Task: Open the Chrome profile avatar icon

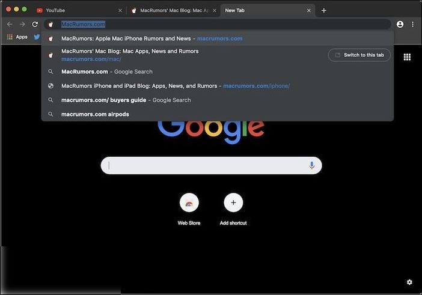Action: tap(400, 24)
